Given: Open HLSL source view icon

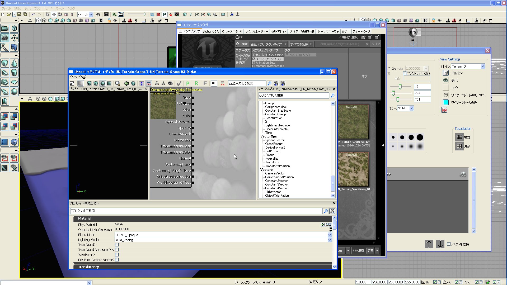Looking at the screenshot, I should [223, 83].
